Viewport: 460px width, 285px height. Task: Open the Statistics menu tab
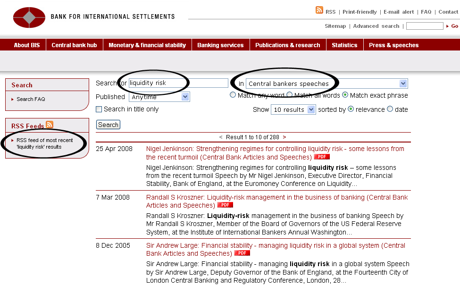[x=344, y=45]
